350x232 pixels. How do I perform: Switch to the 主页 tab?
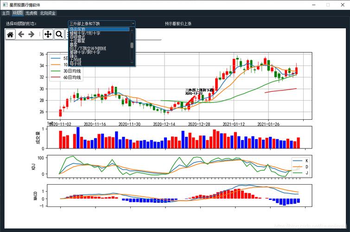coord(6,13)
